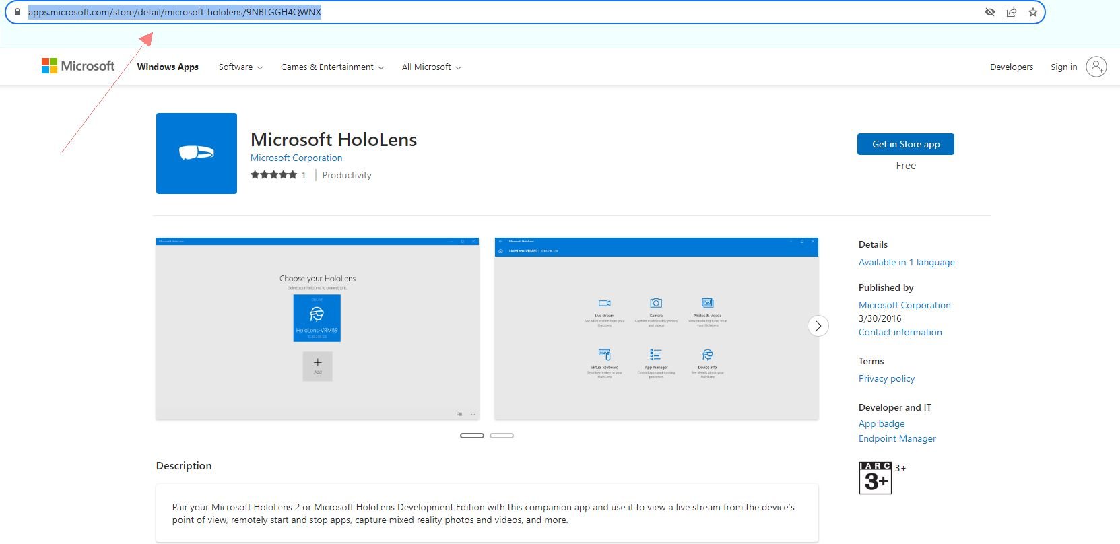
Task: Click the sign-in profile avatar icon
Action: coord(1096,67)
